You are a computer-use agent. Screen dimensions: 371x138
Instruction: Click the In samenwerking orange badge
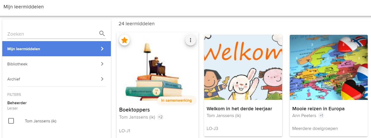tap(176, 100)
